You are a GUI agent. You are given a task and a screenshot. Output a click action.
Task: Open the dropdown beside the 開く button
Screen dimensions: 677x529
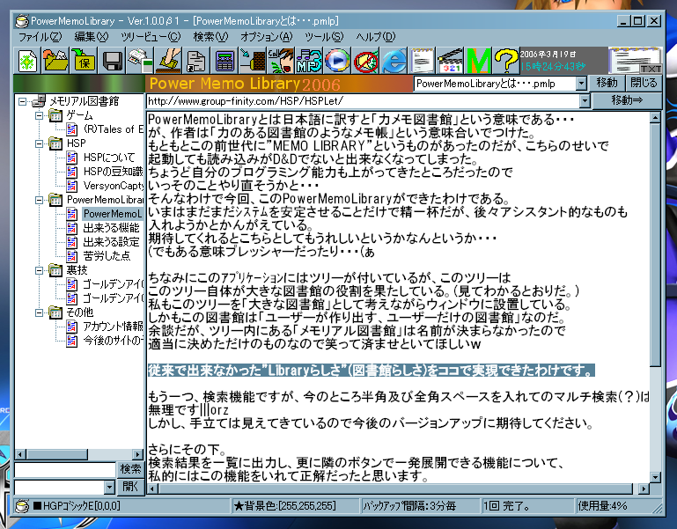(110, 488)
